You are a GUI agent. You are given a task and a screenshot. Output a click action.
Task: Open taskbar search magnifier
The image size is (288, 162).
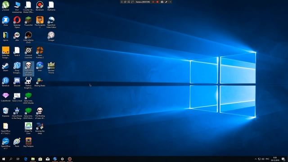tap(11, 159)
